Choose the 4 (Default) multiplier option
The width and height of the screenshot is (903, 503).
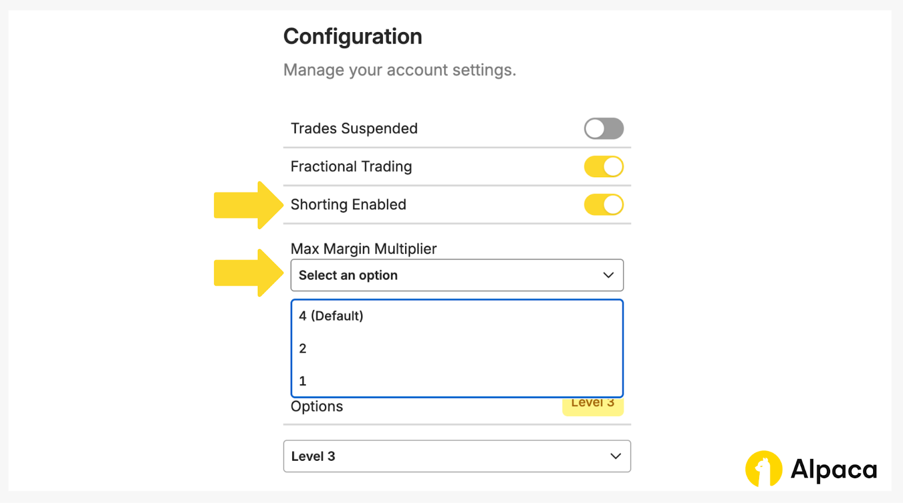pyautogui.click(x=331, y=316)
